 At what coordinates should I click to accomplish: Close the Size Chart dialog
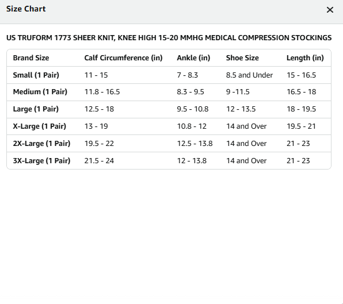click(330, 10)
